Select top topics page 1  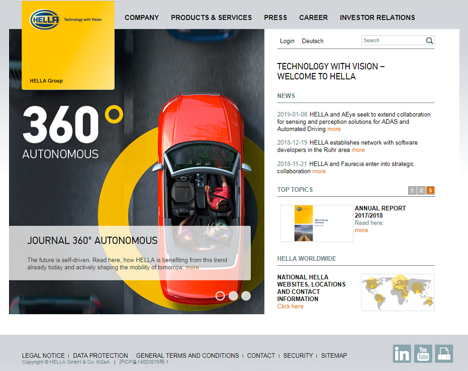coord(412,190)
